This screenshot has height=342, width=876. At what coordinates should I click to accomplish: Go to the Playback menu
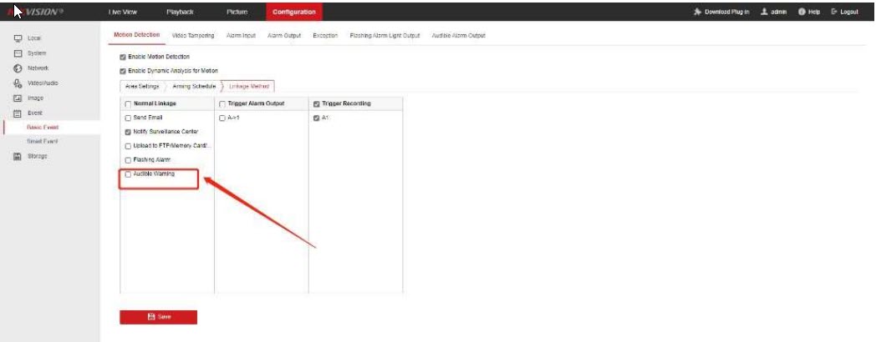coord(180,12)
